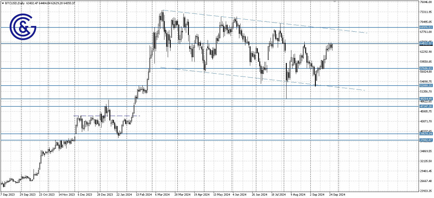
Task: Click the 47147.38 support label
Action: tap(426, 106)
